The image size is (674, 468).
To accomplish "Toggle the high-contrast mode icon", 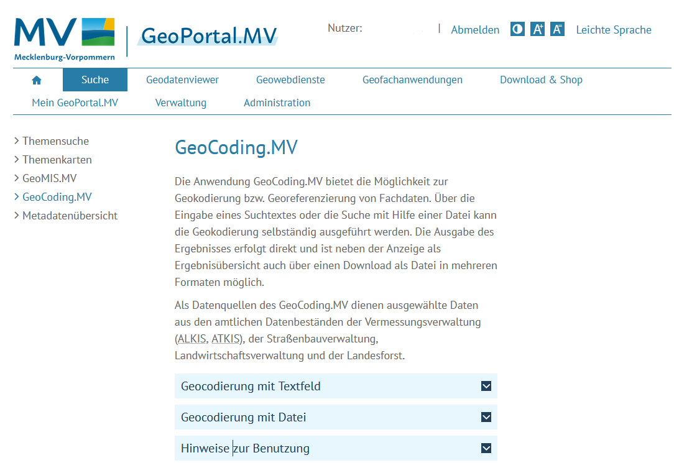I will point(517,29).
